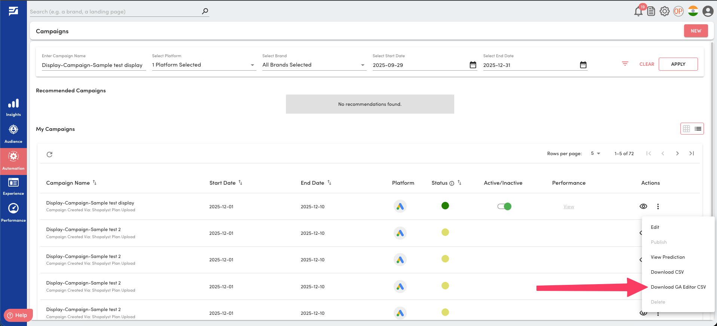
Task: Choose Edit from the actions menu
Action: point(678,227)
